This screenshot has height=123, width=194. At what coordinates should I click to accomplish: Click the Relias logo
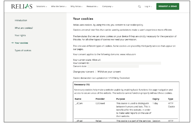coord(22,7)
